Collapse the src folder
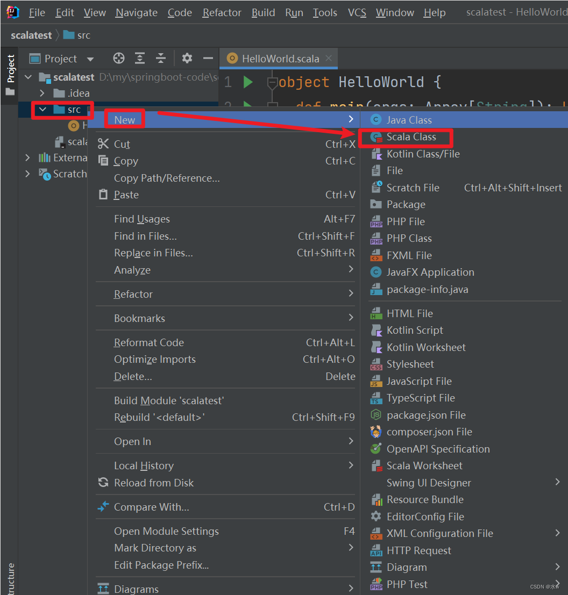The width and height of the screenshot is (568, 595). [x=42, y=109]
